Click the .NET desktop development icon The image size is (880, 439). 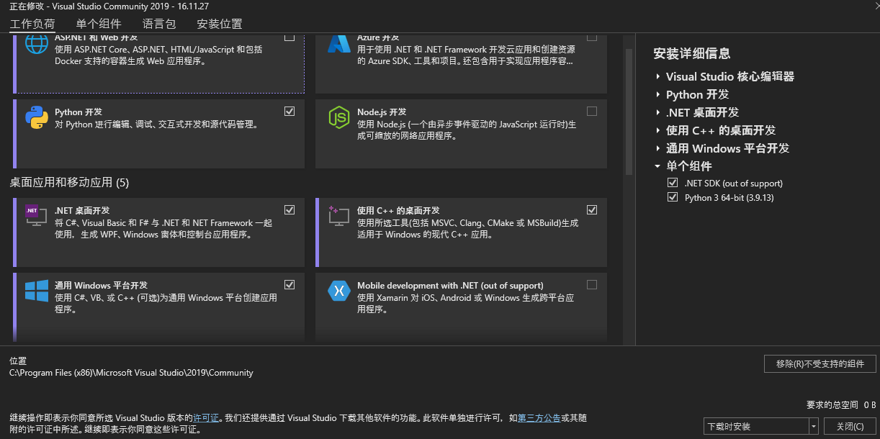click(x=36, y=215)
